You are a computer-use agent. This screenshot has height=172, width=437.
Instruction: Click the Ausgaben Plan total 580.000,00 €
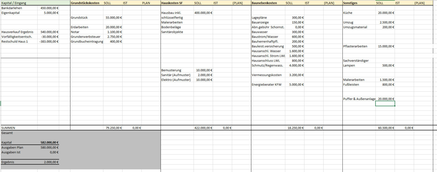click(x=49, y=148)
